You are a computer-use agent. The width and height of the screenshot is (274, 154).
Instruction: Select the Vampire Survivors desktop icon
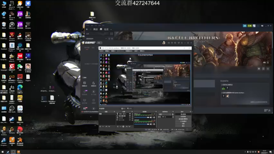tap(12, 36)
